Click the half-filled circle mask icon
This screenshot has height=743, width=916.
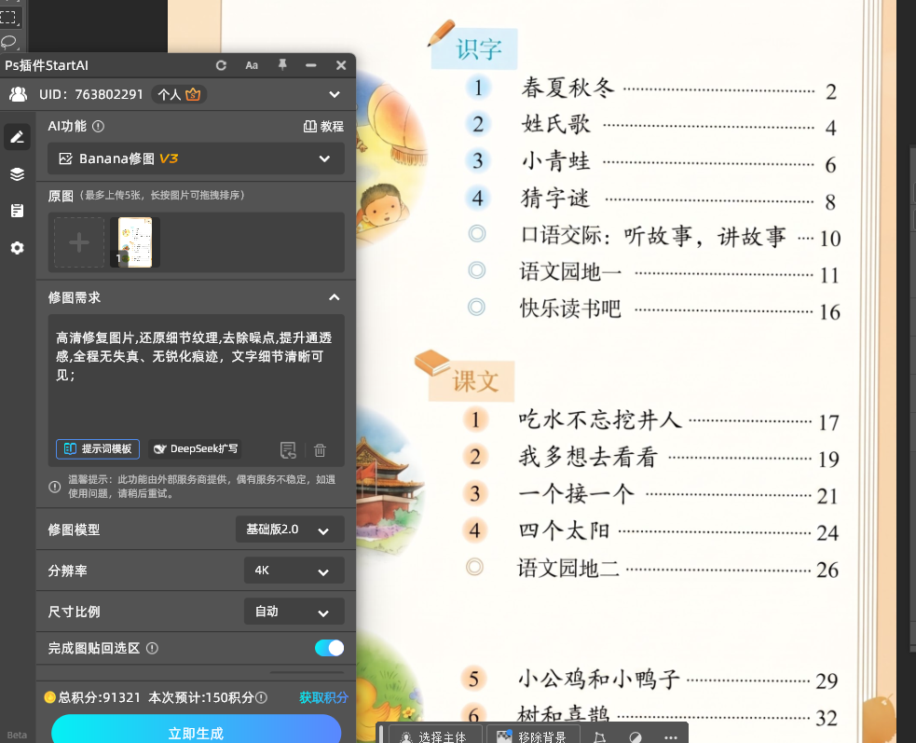click(636, 736)
